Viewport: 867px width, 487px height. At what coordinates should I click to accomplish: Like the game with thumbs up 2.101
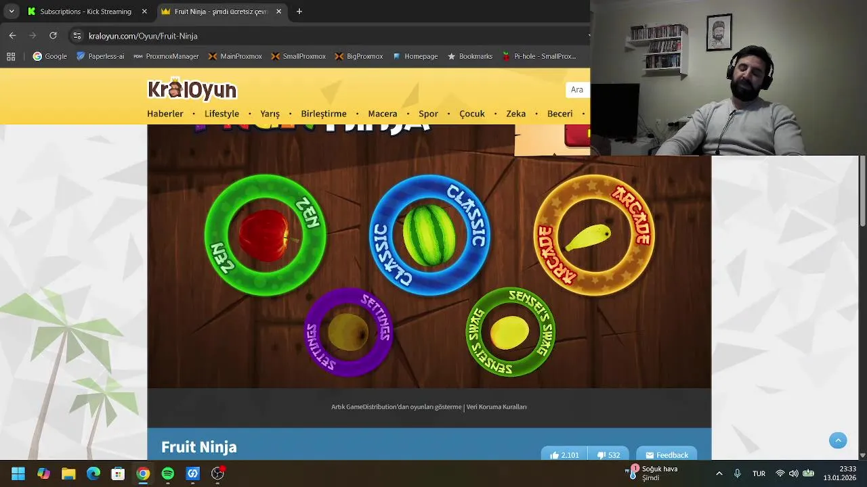click(564, 455)
